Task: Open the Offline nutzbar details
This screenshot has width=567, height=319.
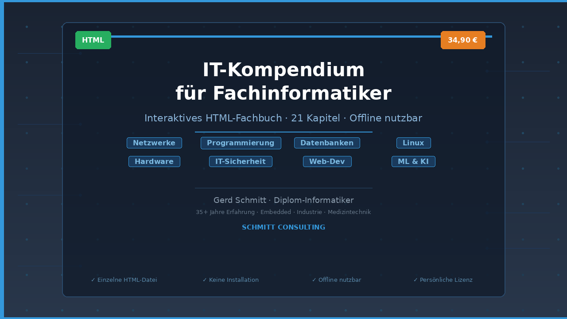Action: click(x=386, y=118)
